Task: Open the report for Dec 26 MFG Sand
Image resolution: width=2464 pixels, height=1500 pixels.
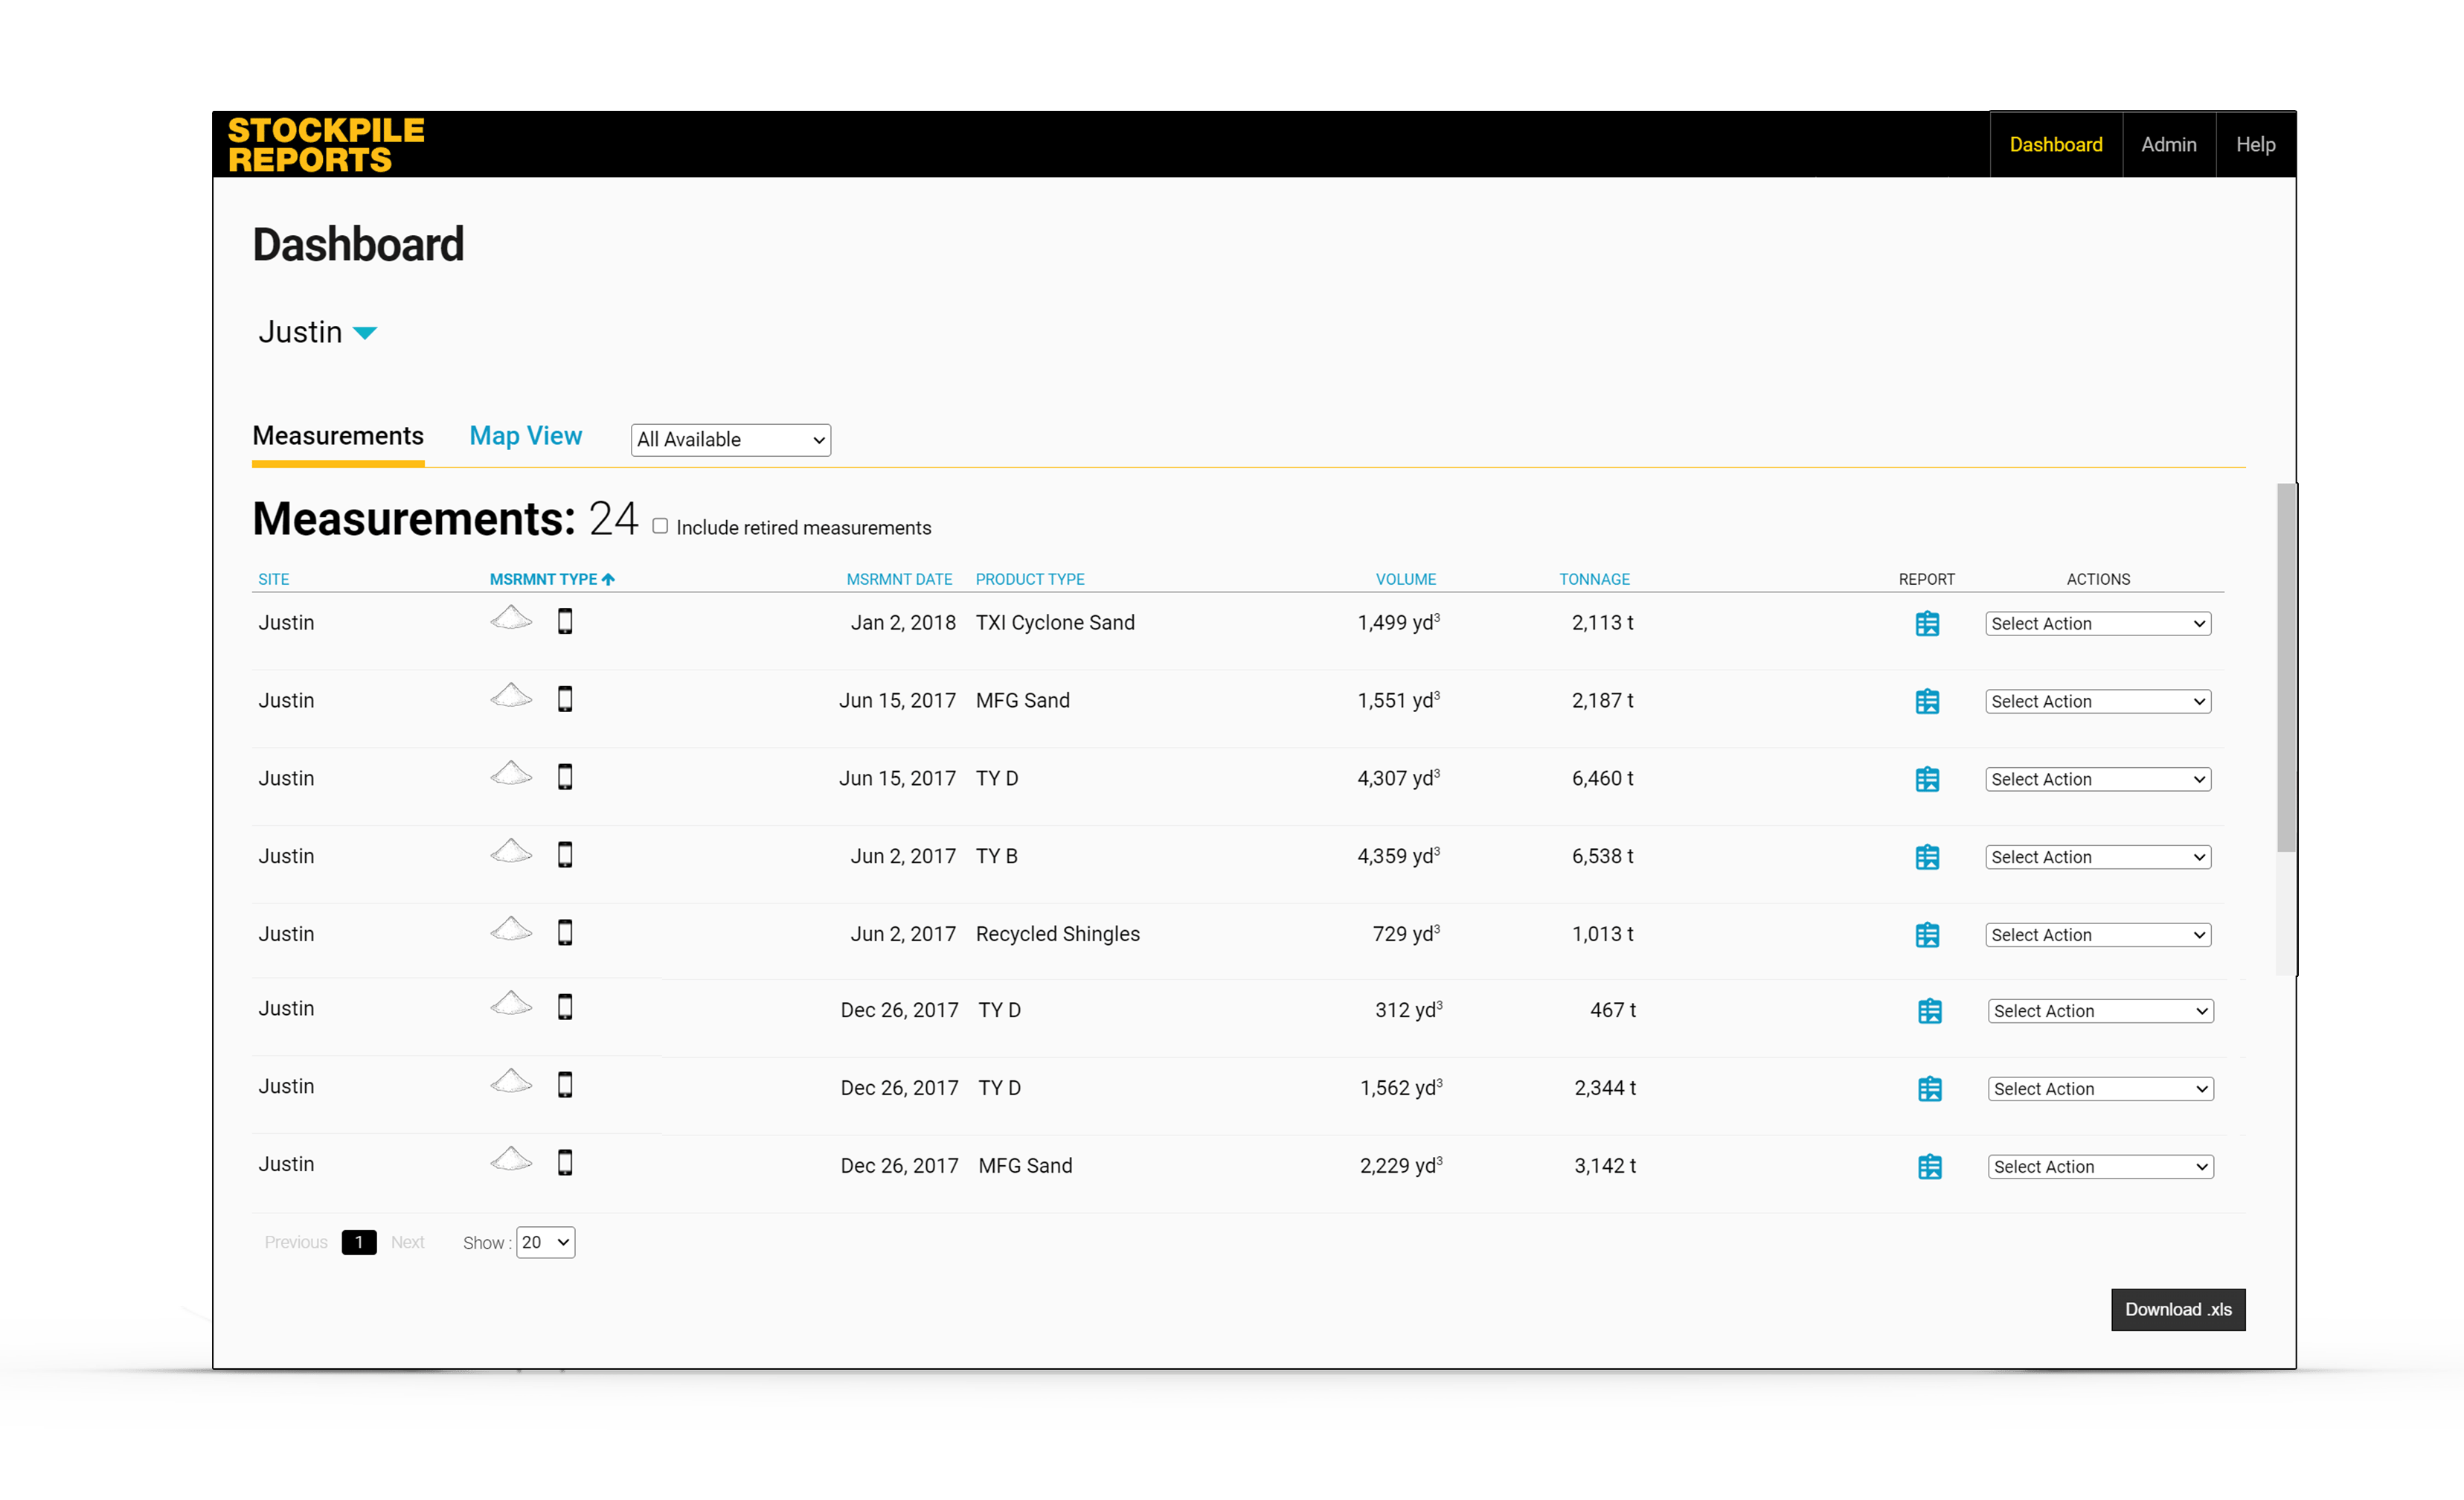Action: tap(1930, 1166)
